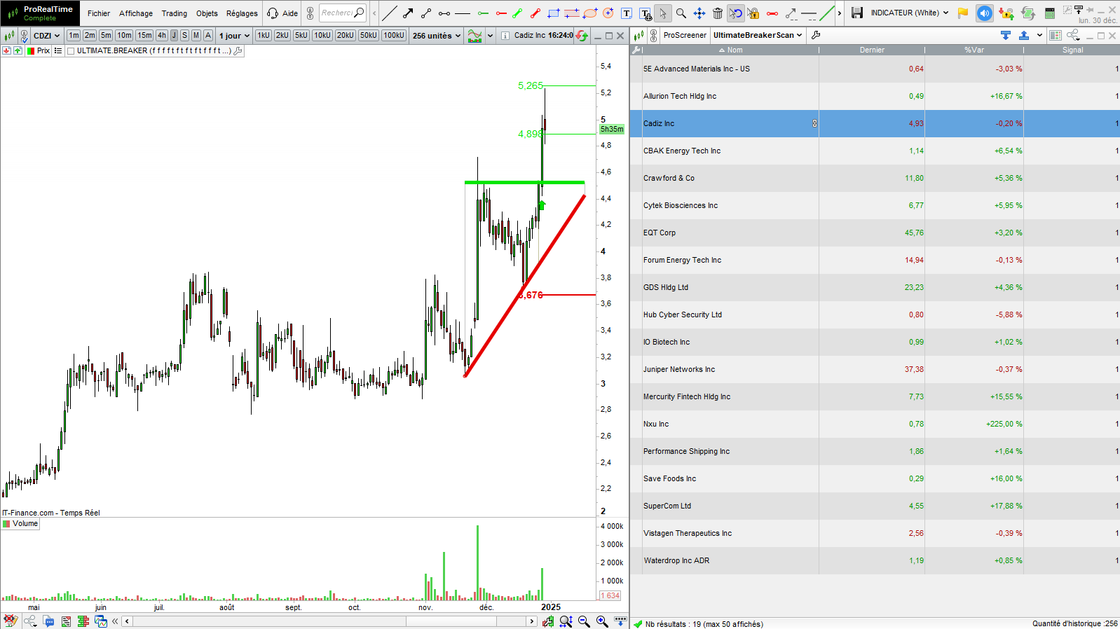Image resolution: width=1120 pixels, height=629 pixels.
Task: Select the Nxu Inc screener row
Action: click(x=875, y=424)
